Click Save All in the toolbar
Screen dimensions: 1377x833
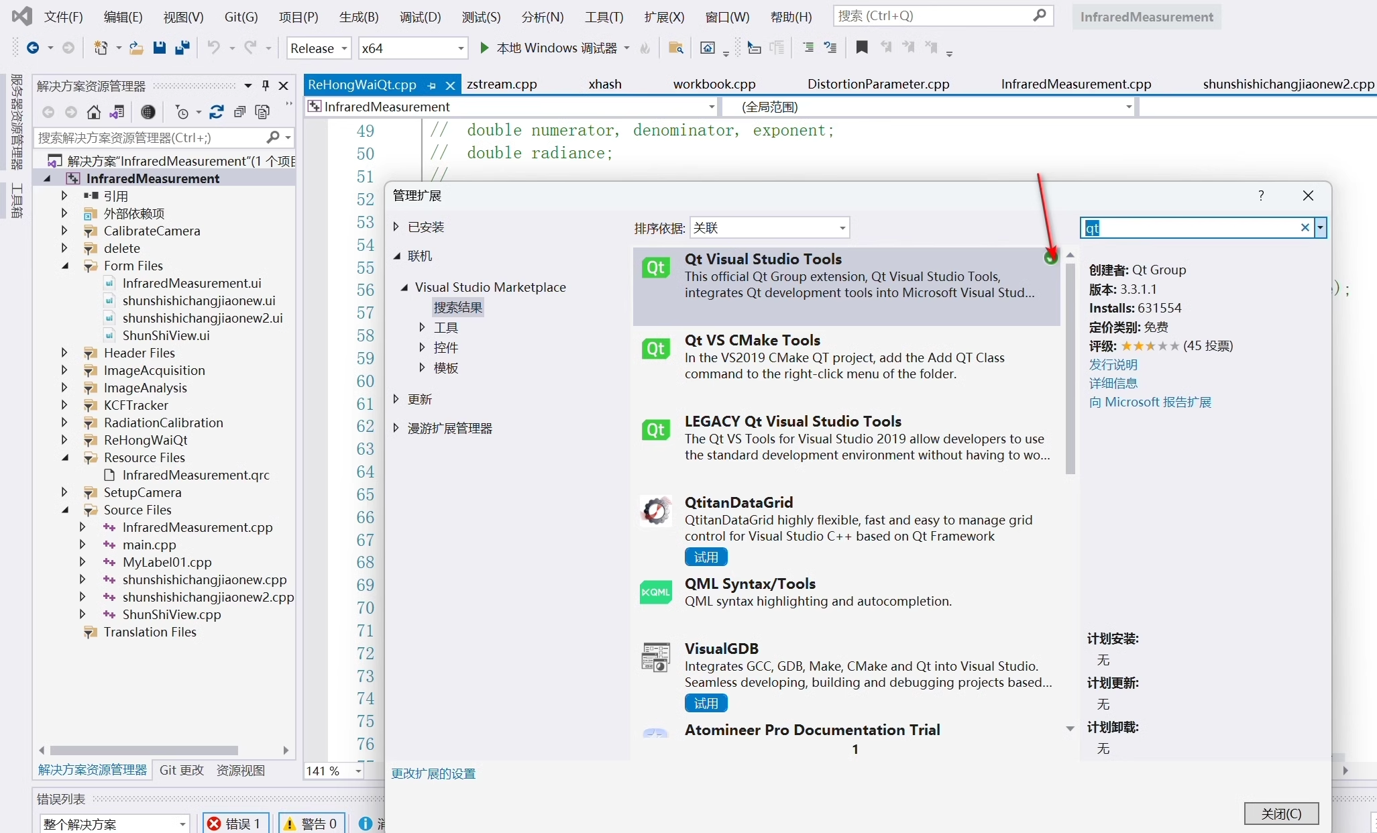tap(182, 48)
